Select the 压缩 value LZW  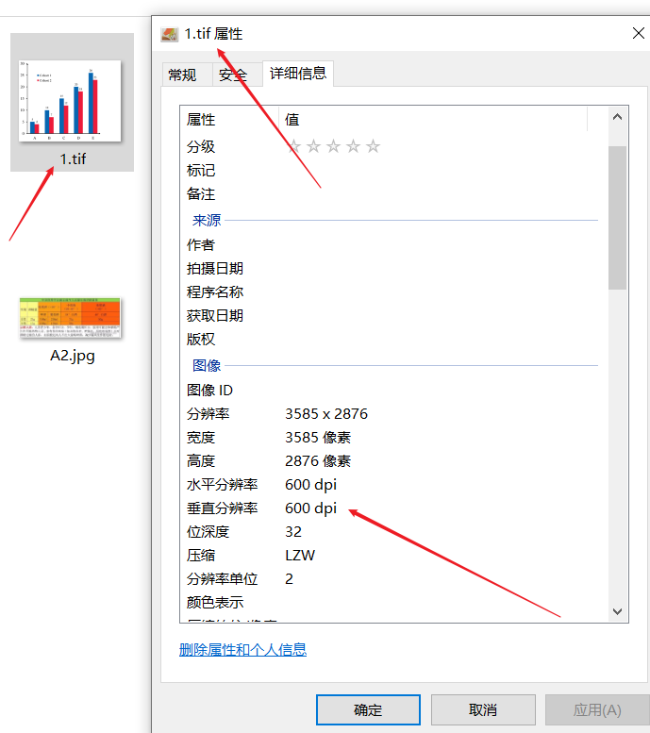(300, 556)
